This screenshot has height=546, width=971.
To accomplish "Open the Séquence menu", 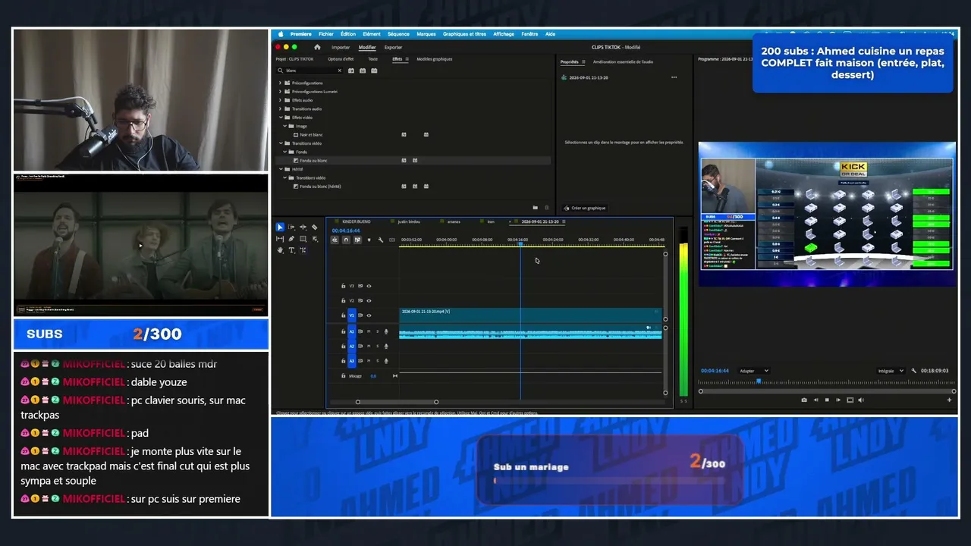I will 398,34.
